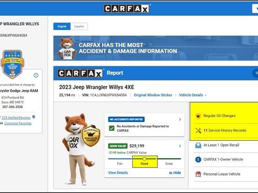
Task: Click the info icon on dealer card
Action: coord(36,75)
